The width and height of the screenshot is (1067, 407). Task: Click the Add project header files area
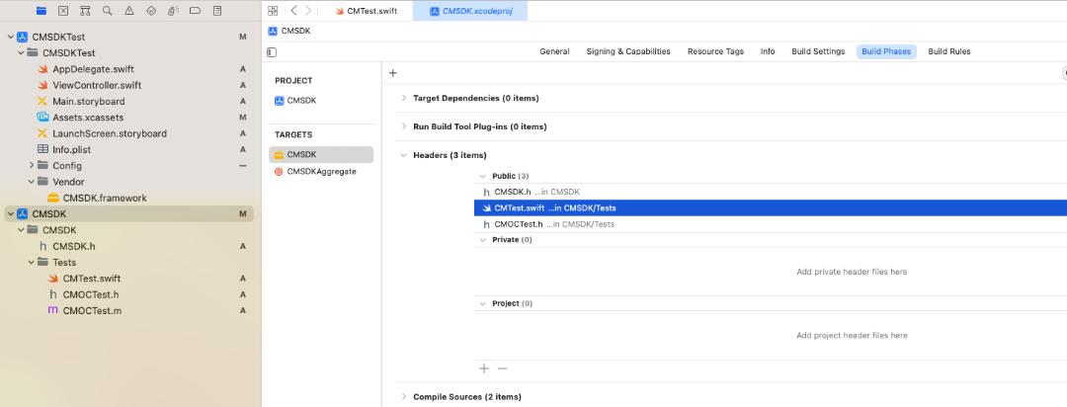click(852, 336)
